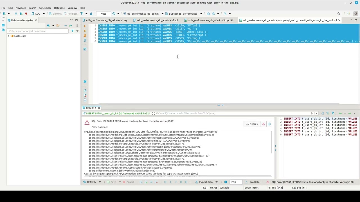Close the Results 1 tab
The width and height of the screenshot is (360, 202).
pos(99,108)
